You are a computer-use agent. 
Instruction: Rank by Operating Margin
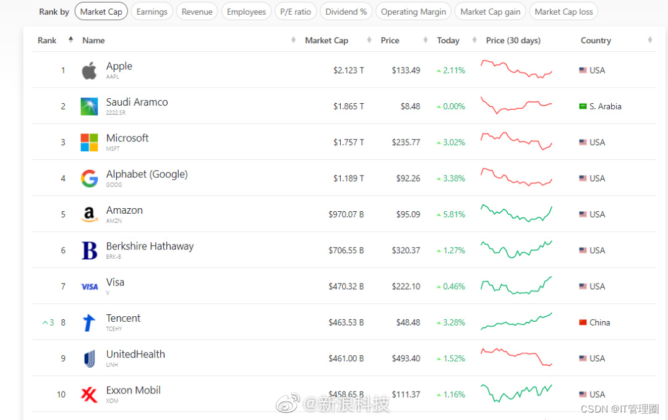tap(413, 12)
